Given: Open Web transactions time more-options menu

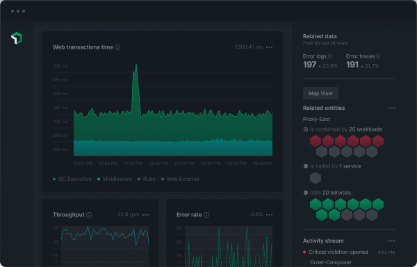Looking at the screenshot, I should pyautogui.click(x=269, y=47).
